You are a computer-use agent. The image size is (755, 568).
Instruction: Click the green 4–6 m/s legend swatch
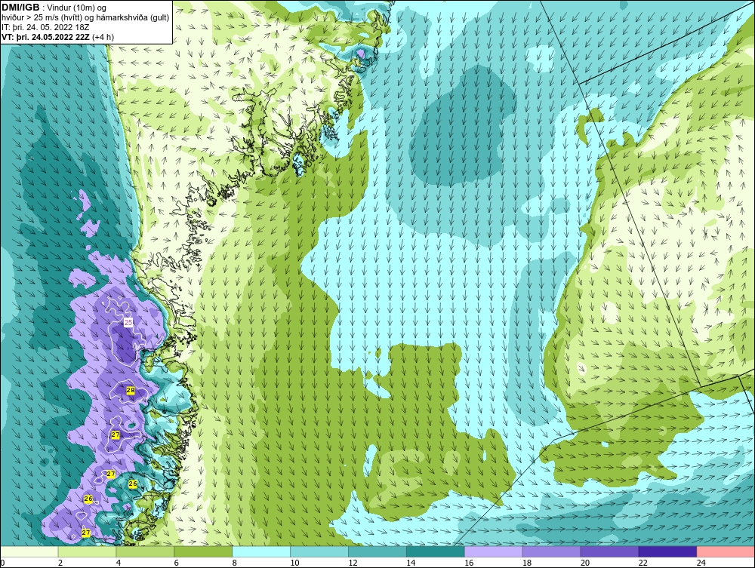(145, 551)
